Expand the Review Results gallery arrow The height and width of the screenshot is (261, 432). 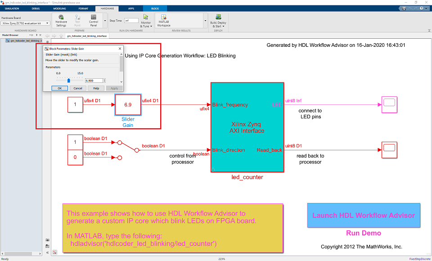point(205,21)
